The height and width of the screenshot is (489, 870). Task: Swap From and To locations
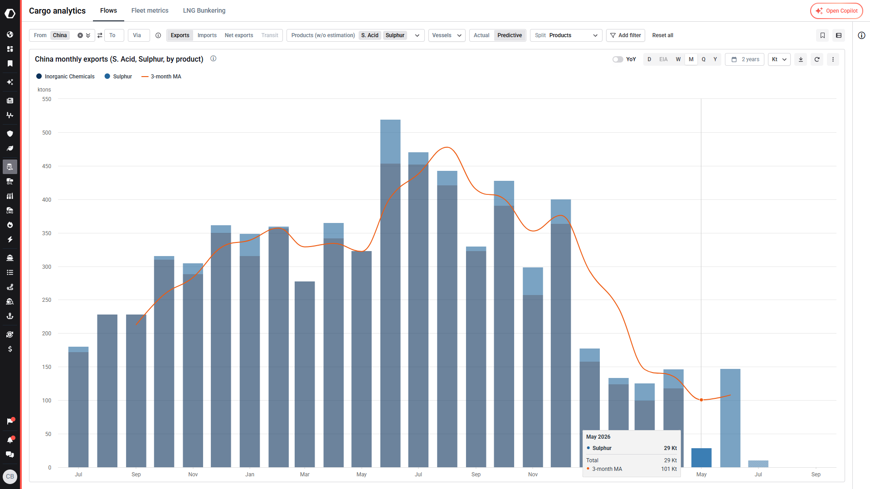pyautogui.click(x=100, y=35)
